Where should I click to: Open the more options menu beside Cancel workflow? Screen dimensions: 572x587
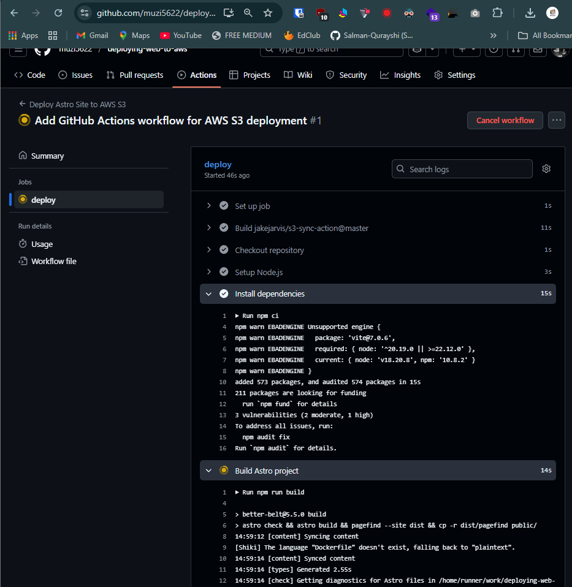[556, 120]
